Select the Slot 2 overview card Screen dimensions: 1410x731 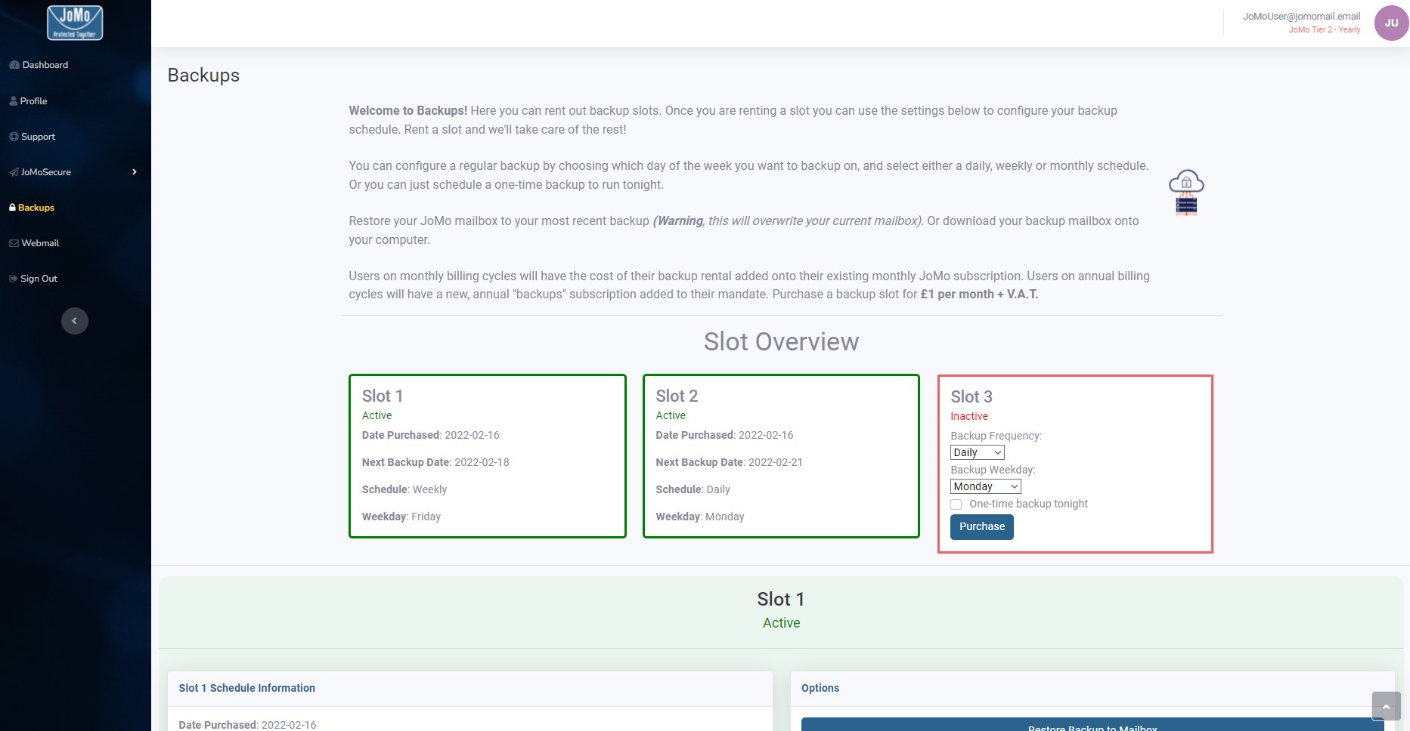[x=781, y=456]
